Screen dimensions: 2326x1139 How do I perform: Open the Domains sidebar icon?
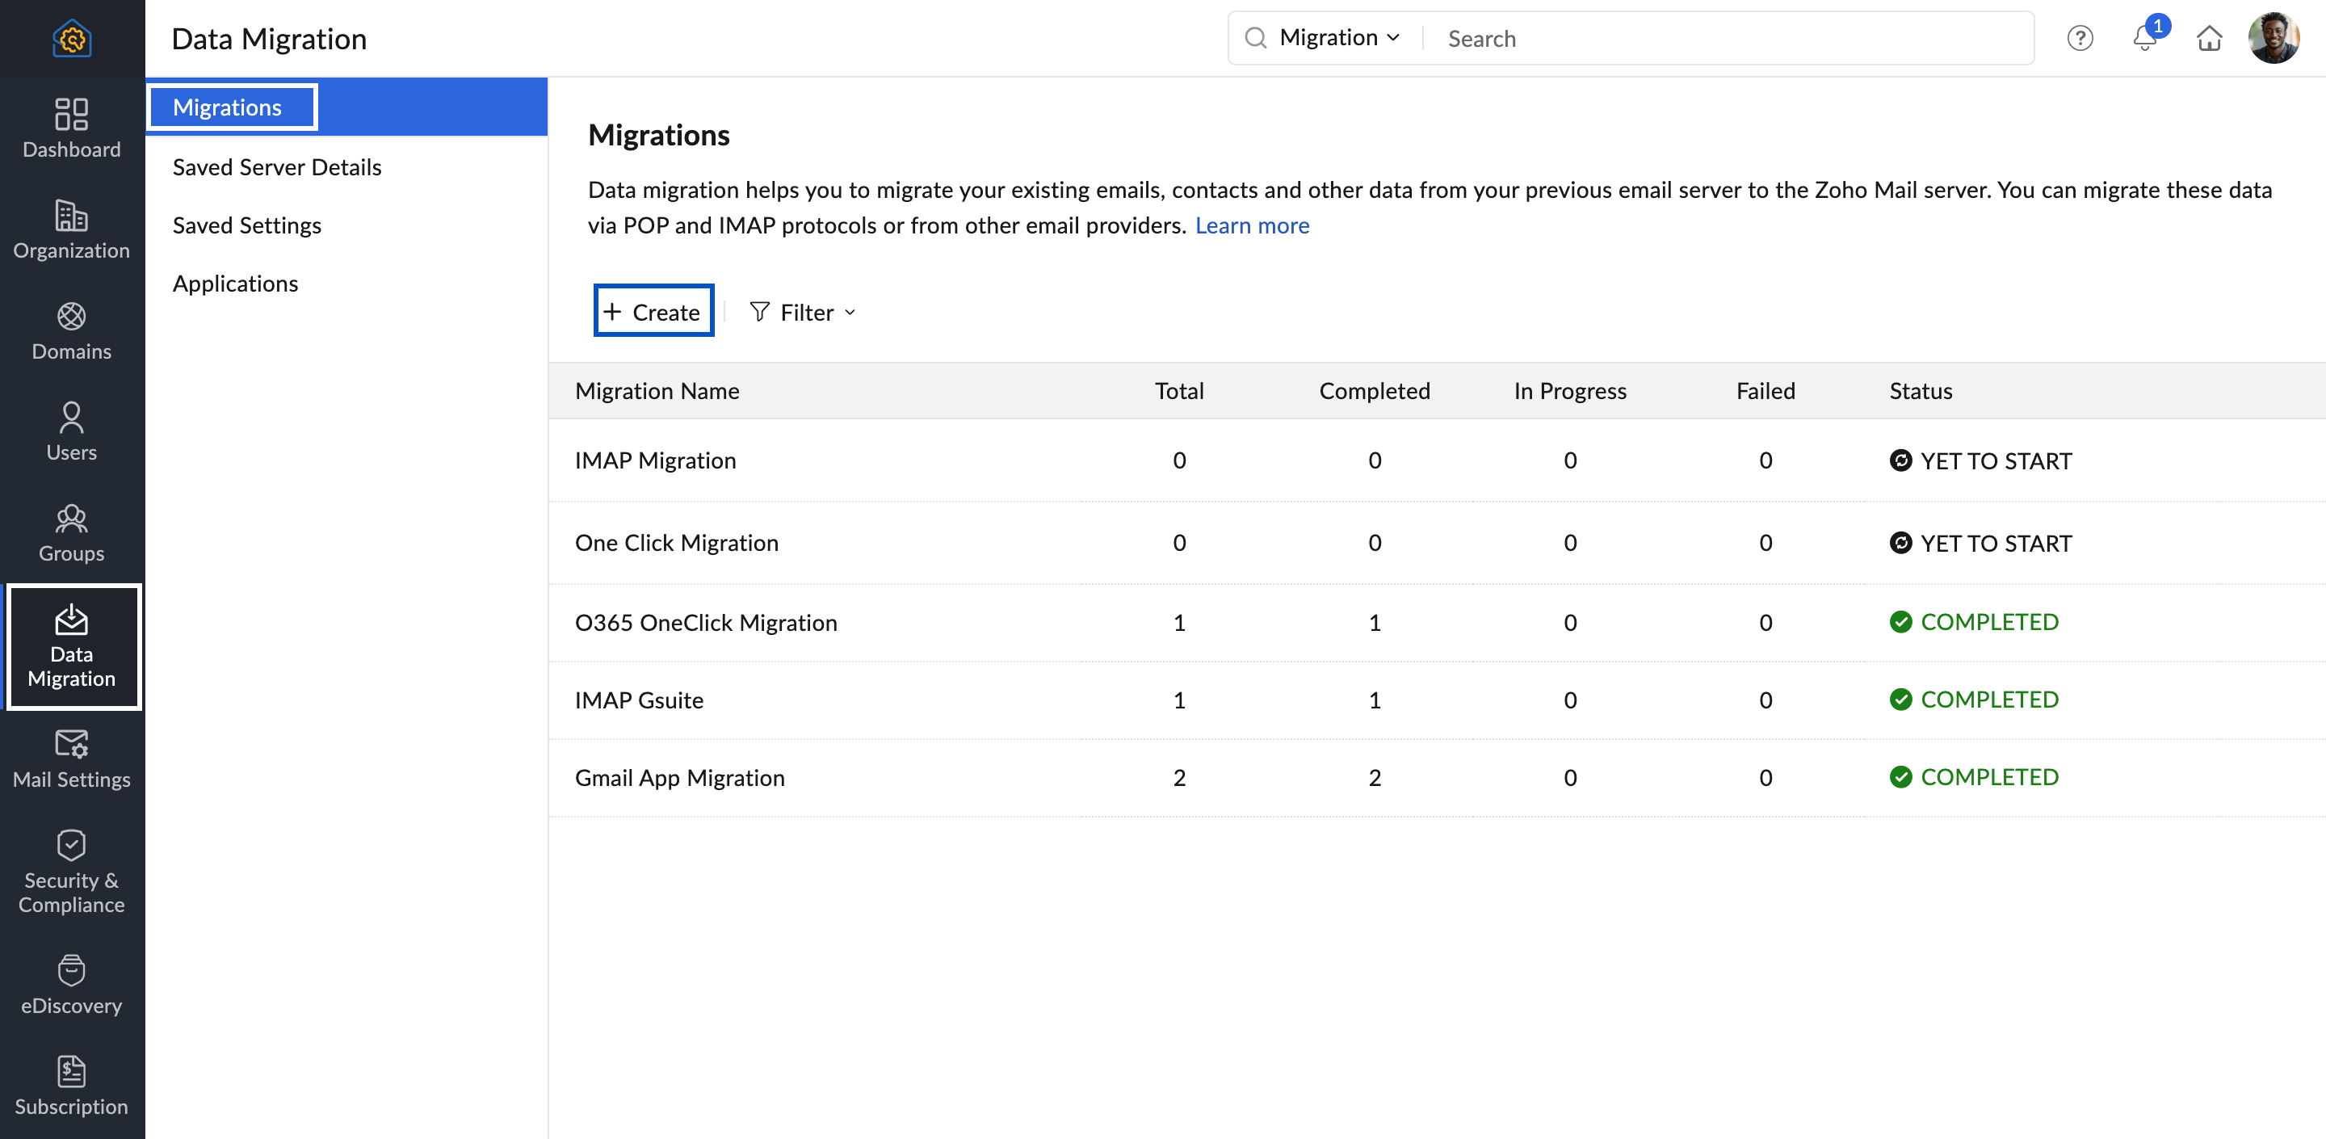point(71,330)
